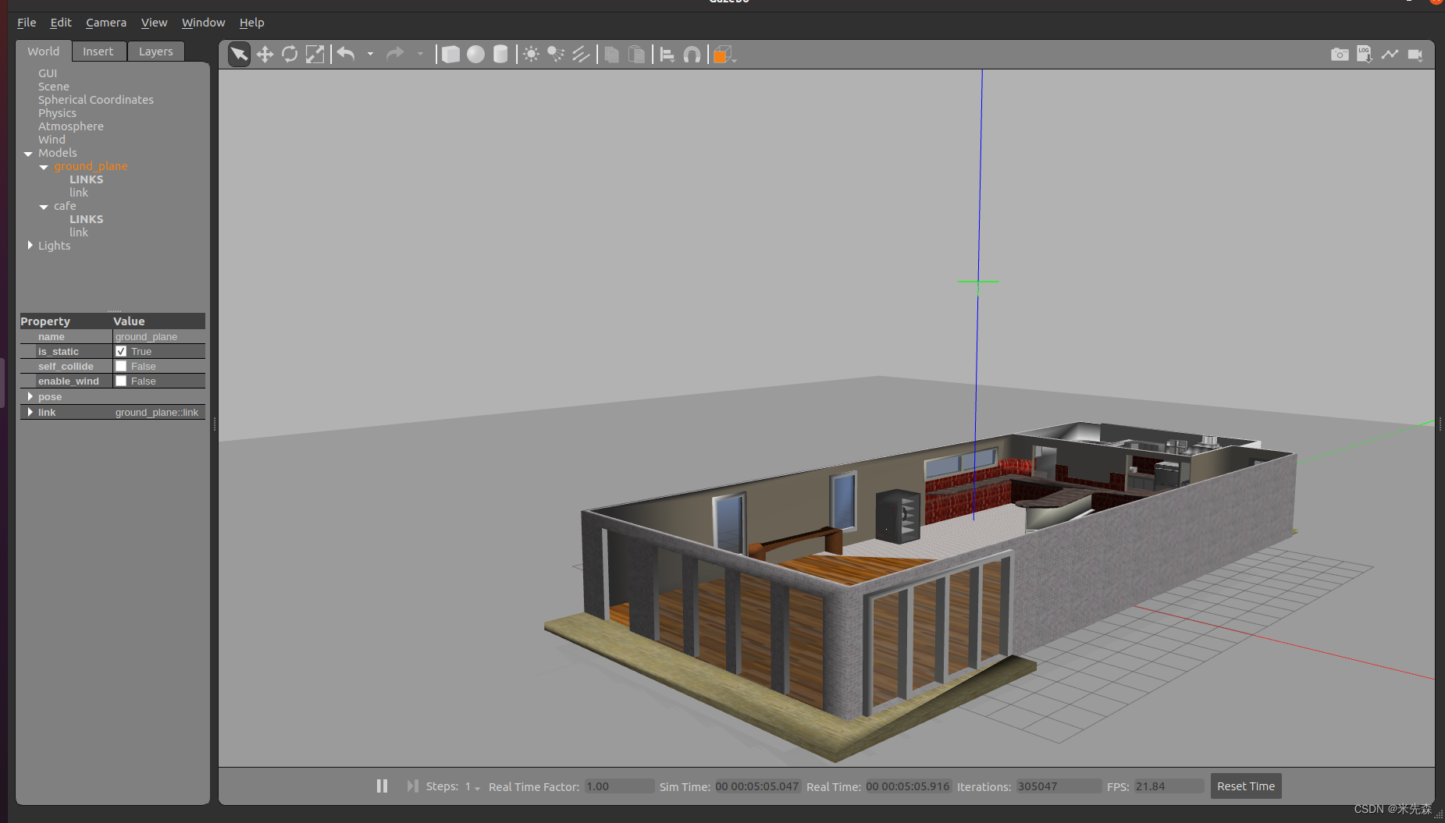
Task: Click the paste icon in toolbar
Action: coord(637,54)
